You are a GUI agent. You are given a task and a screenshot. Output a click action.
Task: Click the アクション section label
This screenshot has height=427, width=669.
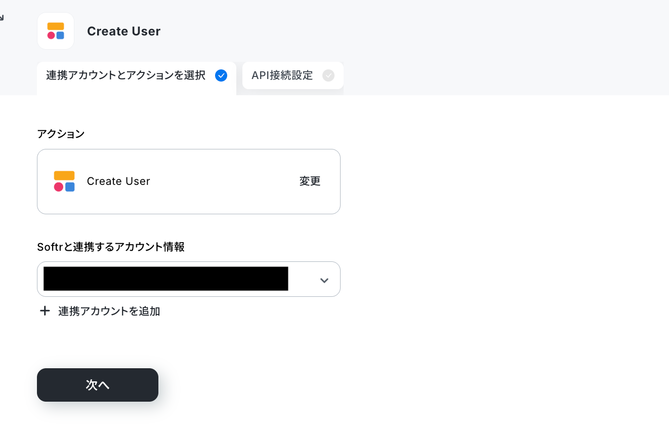[61, 134]
